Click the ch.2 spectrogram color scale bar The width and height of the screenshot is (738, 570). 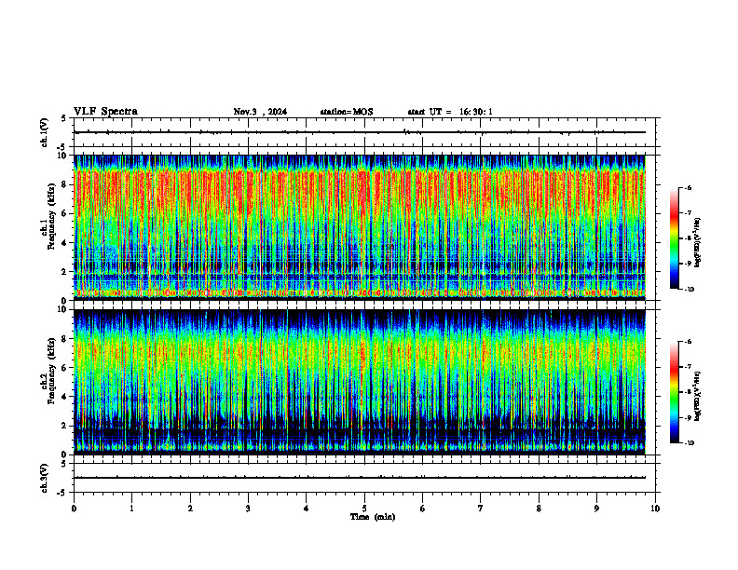(675, 392)
